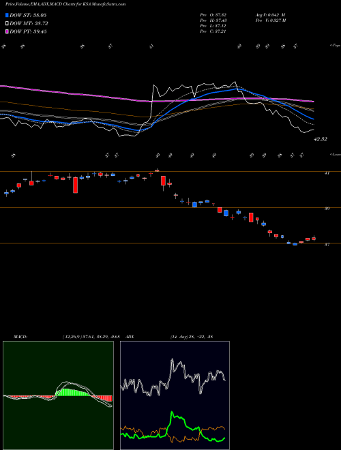This screenshot has width=341, height=450.
Task: Click the ADX (14 day) parameter values
Action: [x=192, y=337]
